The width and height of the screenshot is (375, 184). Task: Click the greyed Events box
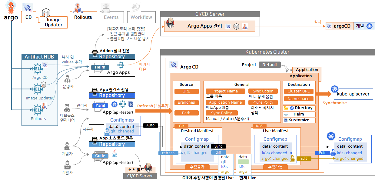111,17
